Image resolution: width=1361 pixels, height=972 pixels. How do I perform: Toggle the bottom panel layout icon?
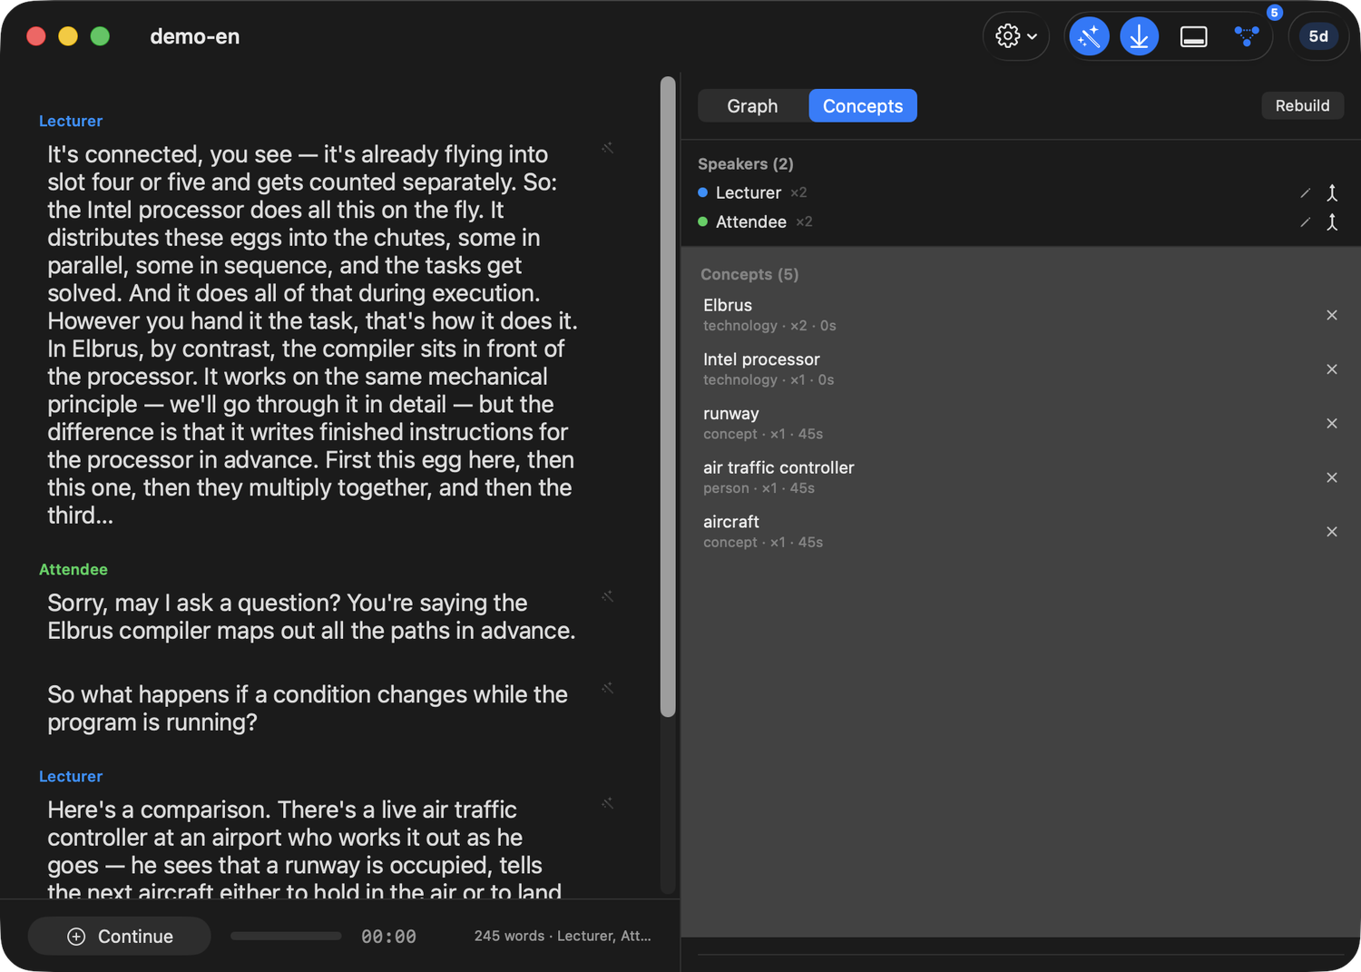(1193, 36)
